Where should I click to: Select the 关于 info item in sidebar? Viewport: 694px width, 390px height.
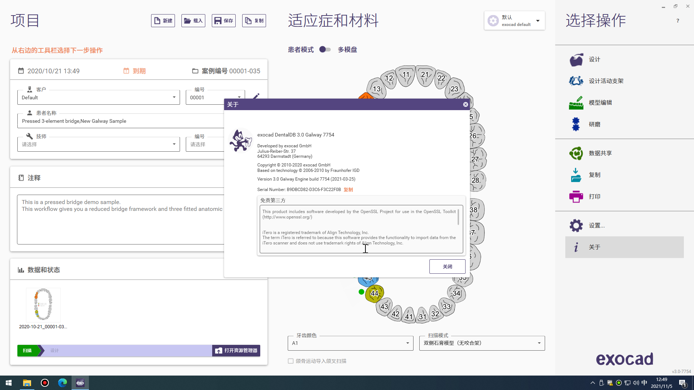click(624, 247)
